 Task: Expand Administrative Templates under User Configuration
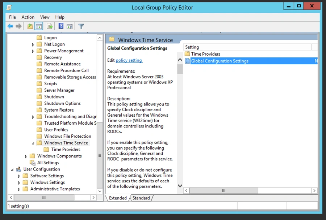pyautogui.click(x=19, y=189)
